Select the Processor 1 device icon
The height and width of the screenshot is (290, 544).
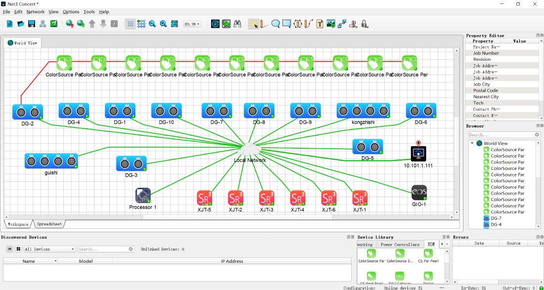[143, 196]
